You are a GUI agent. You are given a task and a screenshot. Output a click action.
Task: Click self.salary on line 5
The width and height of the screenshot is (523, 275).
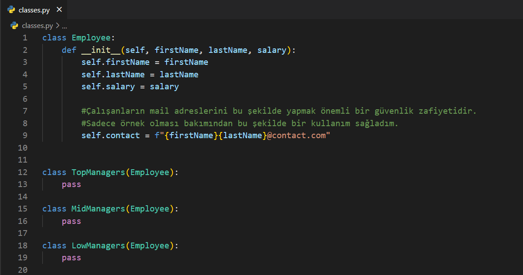pos(108,87)
